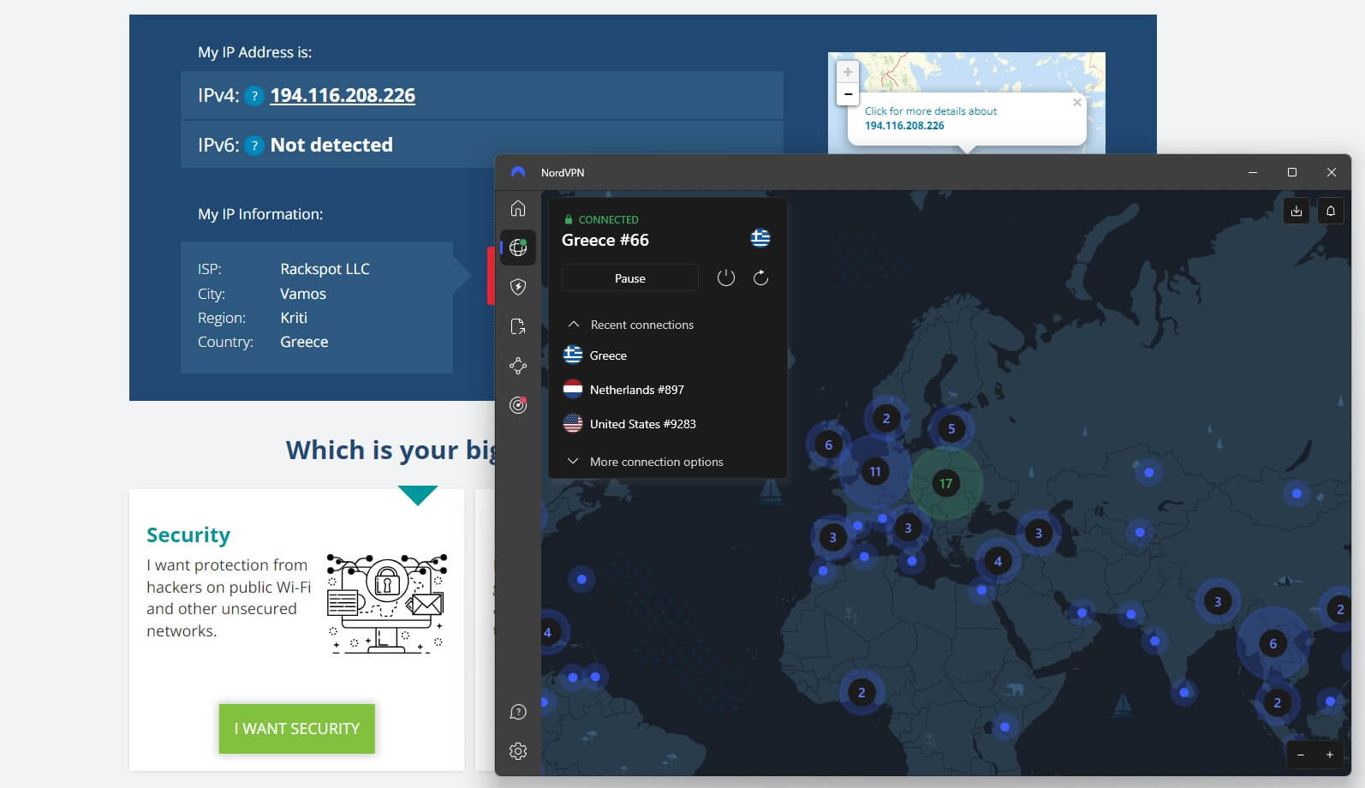Zoom out on the IP location map
Image resolution: width=1365 pixels, height=788 pixels.
[848, 94]
